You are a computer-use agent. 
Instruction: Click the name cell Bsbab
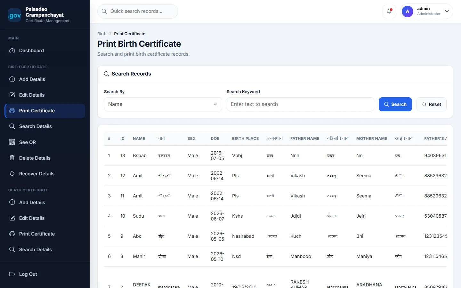point(140,156)
